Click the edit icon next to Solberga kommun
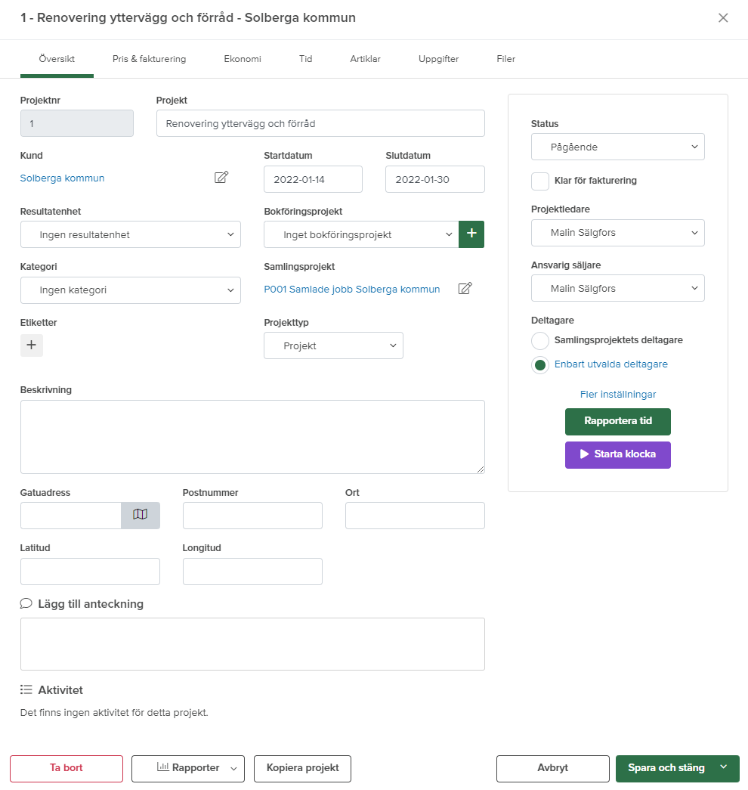 click(221, 178)
